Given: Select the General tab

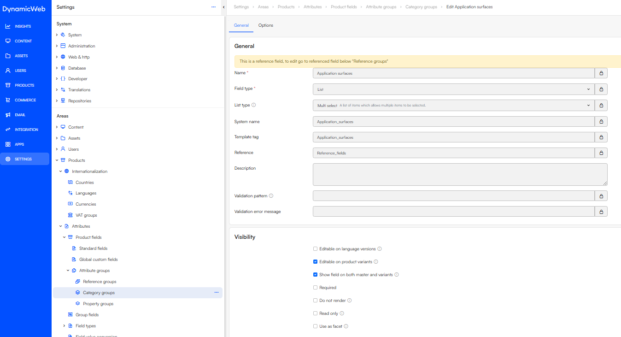Looking at the screenshot, I should coord(241,25).
